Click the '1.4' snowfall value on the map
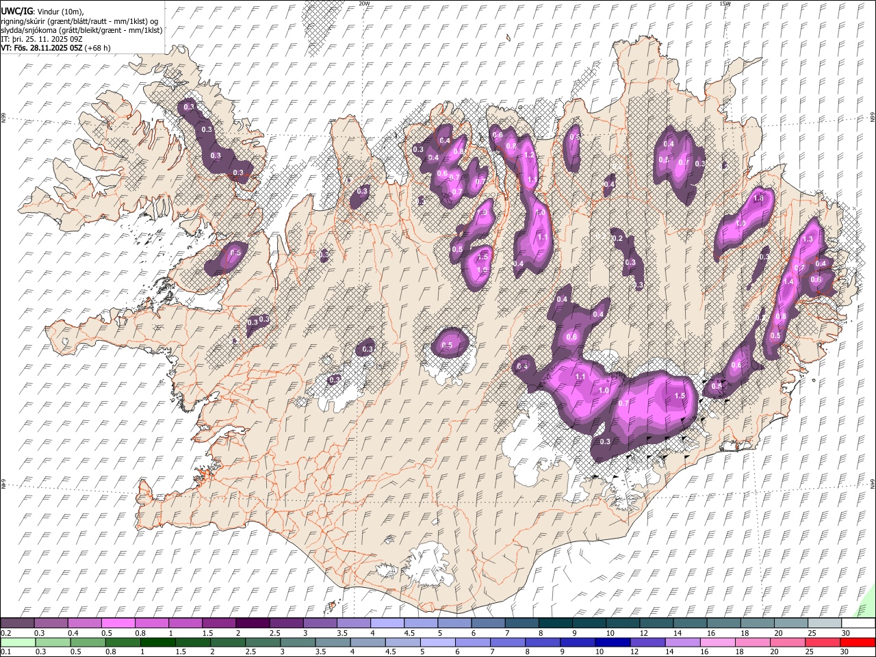The height and width of the screenshot is (657, 876). (x=788, y=281)
